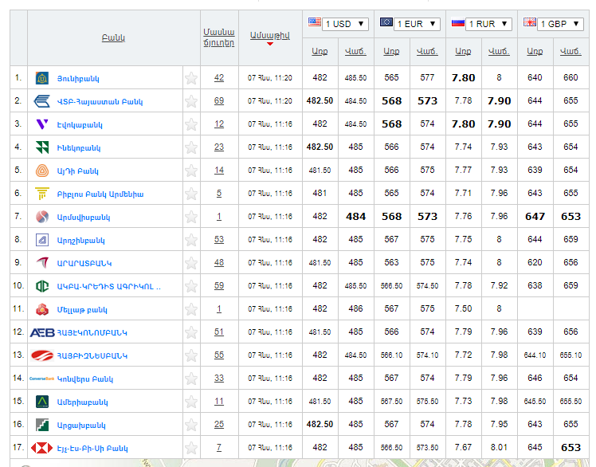Open Ինեկոբանկ bank name link
The width and height of the screenshot is (596, 467).
pyautogui.click(x=79, y=148)
